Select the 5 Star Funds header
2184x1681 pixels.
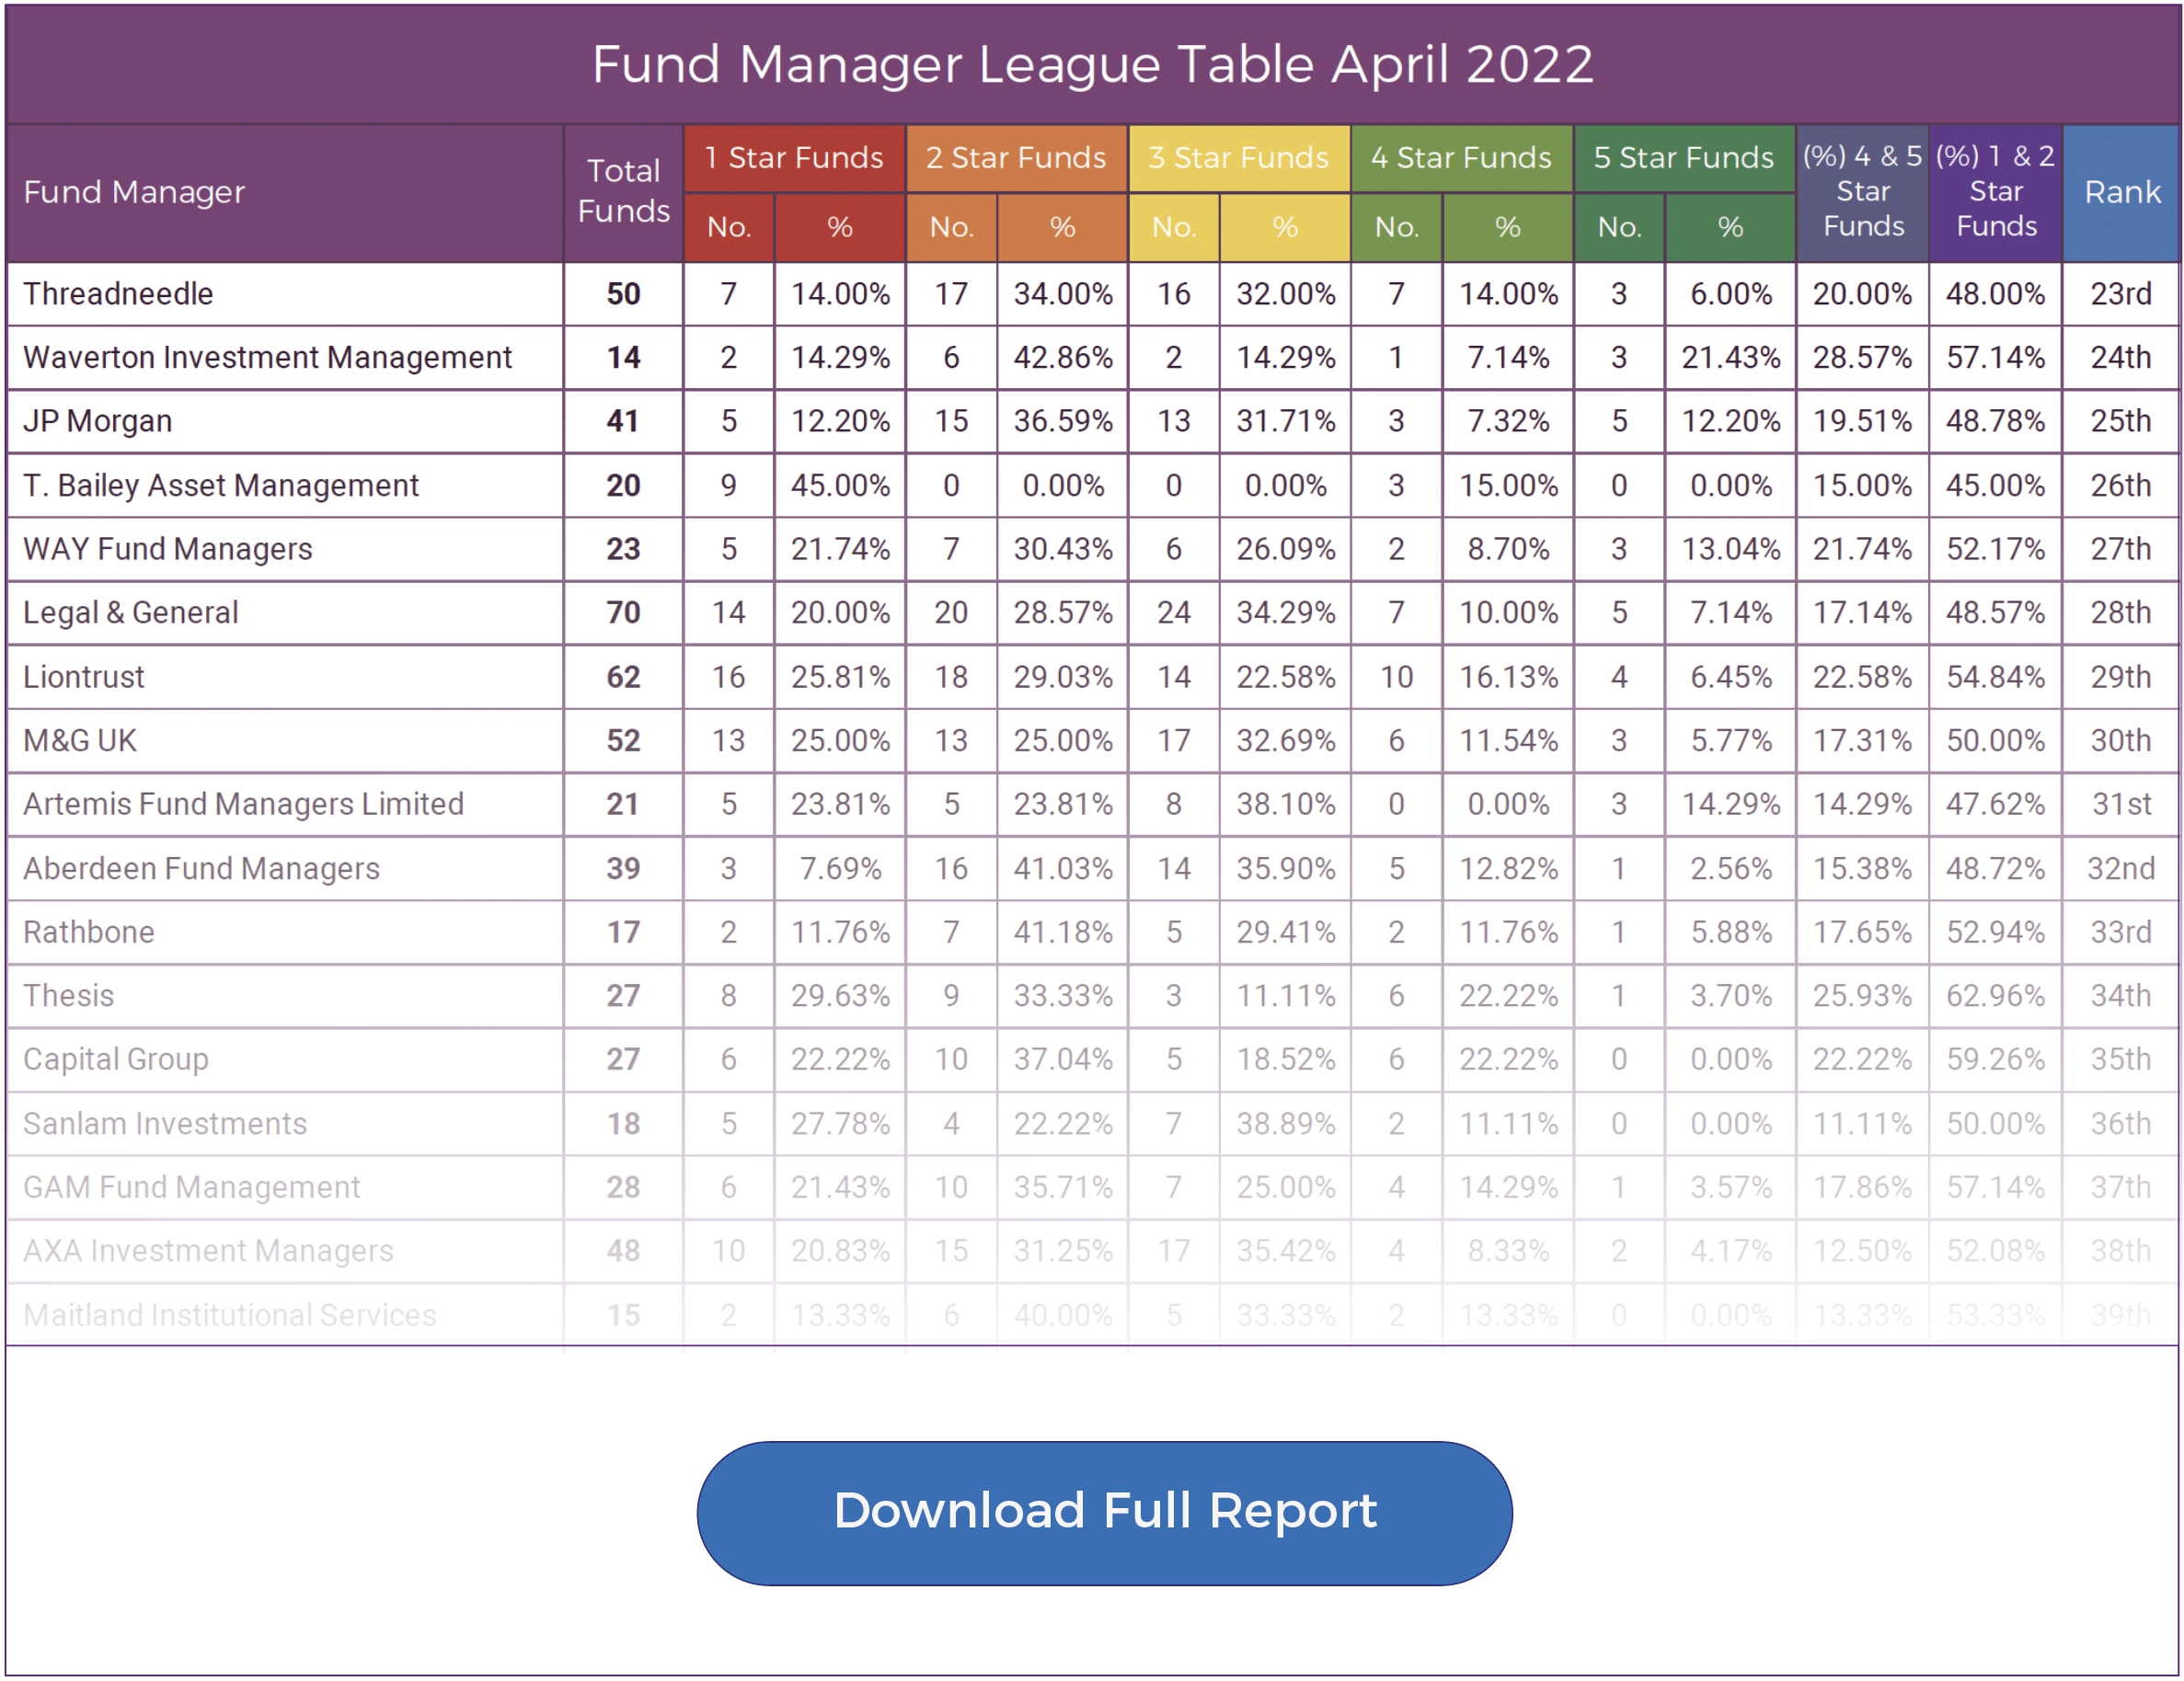pos(1684,158)
